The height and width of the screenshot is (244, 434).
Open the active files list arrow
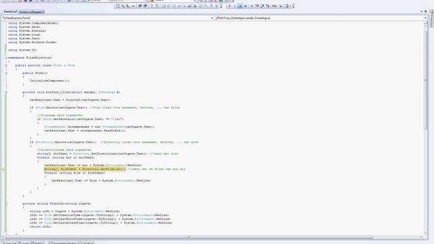(x=421, y=12)
